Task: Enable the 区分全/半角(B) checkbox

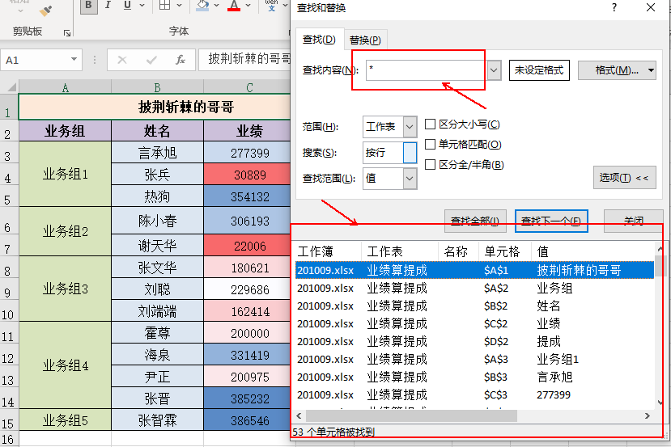Action: [430, 165]
